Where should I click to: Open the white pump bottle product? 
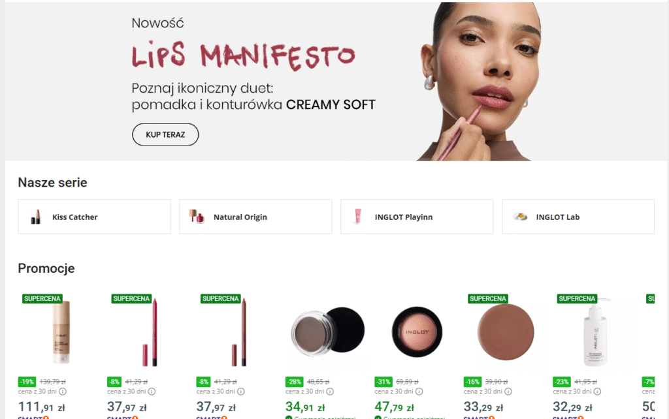tap(595, 332)
